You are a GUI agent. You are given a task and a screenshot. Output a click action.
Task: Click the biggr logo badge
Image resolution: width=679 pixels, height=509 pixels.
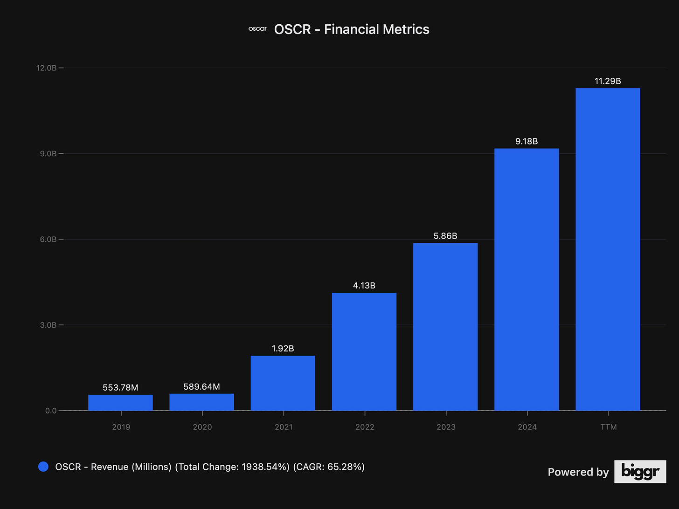(x=640, y=472)
